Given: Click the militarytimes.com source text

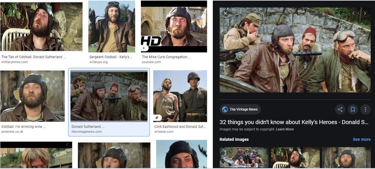Looking at the screenshot, I should tap(14, 62).
